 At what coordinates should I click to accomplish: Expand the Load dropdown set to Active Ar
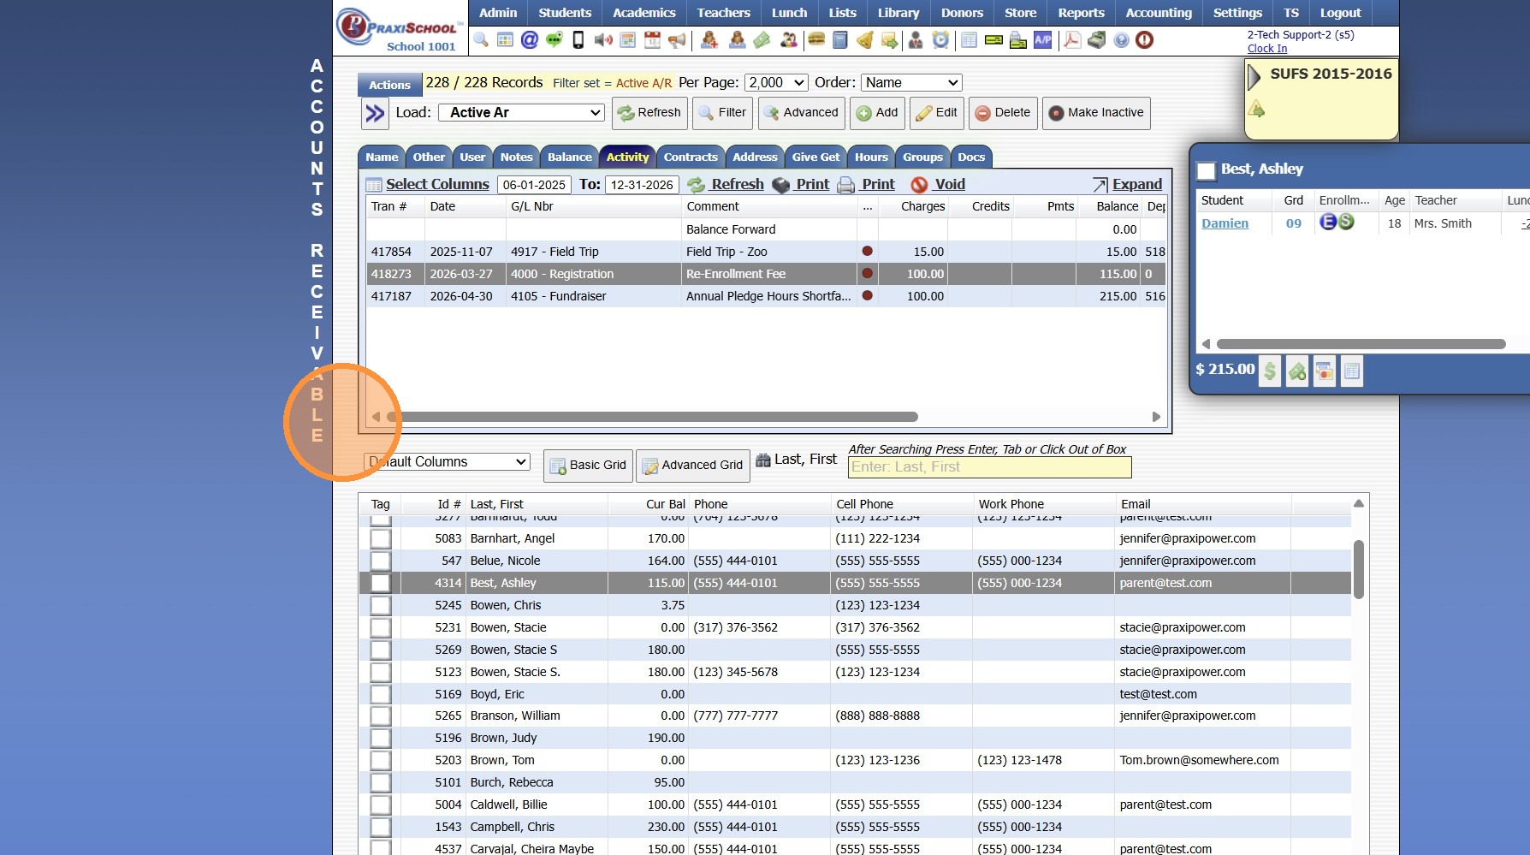521,113
